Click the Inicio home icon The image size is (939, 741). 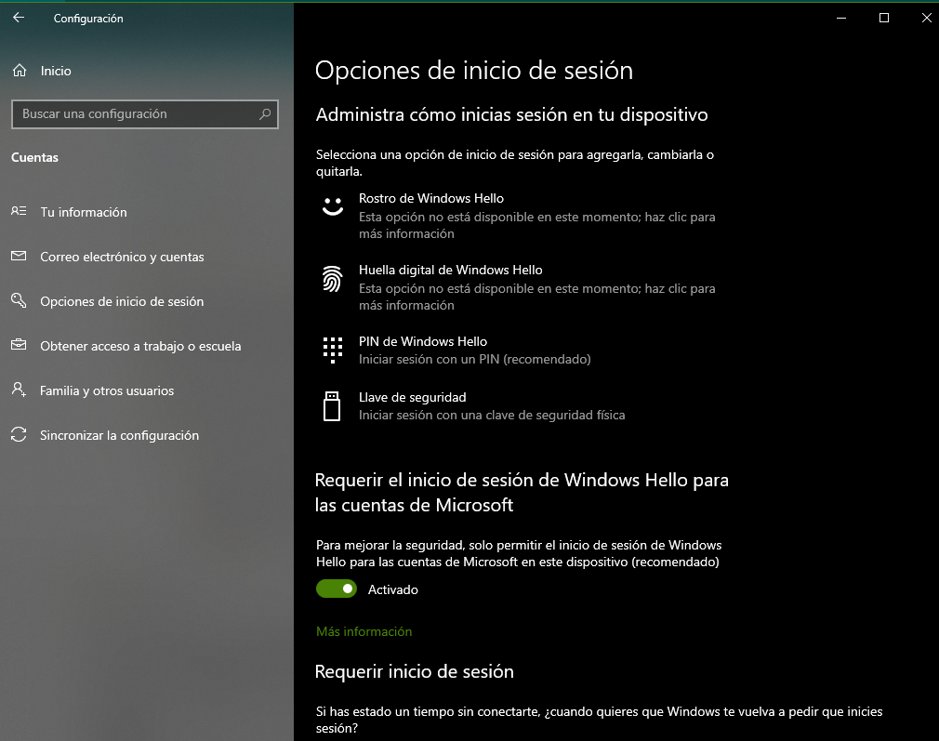[20, 71]
